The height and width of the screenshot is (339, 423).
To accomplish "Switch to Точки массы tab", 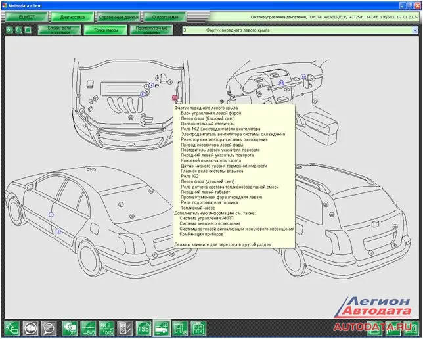I will pos(106,30).
